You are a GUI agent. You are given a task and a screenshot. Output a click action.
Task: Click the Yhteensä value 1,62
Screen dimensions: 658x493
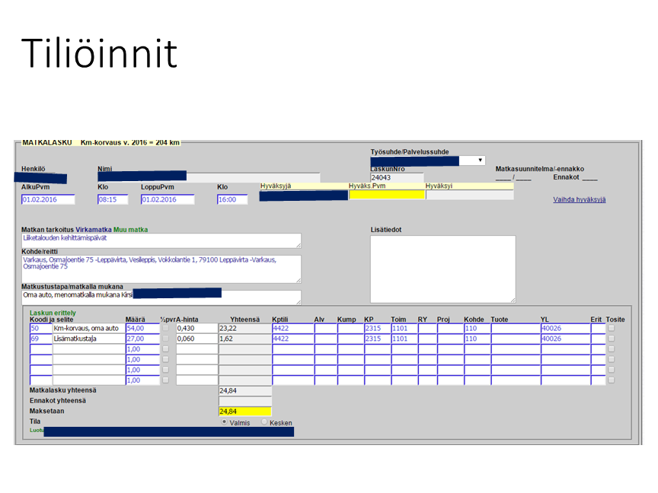244,339
